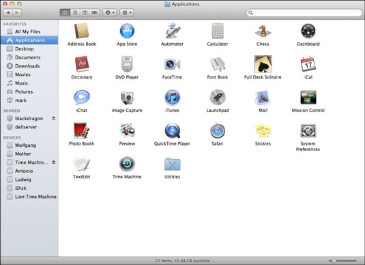Open the Utilities folder icon
365x265 pixels.
pos(172,165)
